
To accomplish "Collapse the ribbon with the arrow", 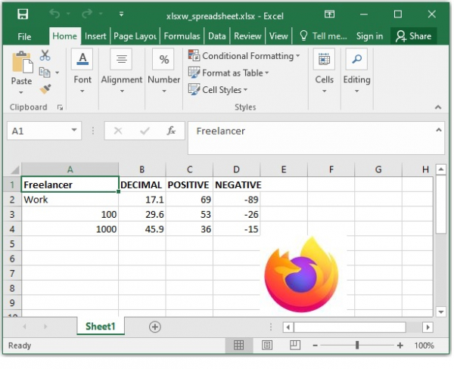I will [438, 107].
